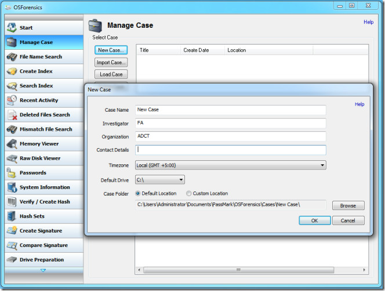The image size is (385, 291).
Task: Click OK in New Case dialog
Action: 315,220
